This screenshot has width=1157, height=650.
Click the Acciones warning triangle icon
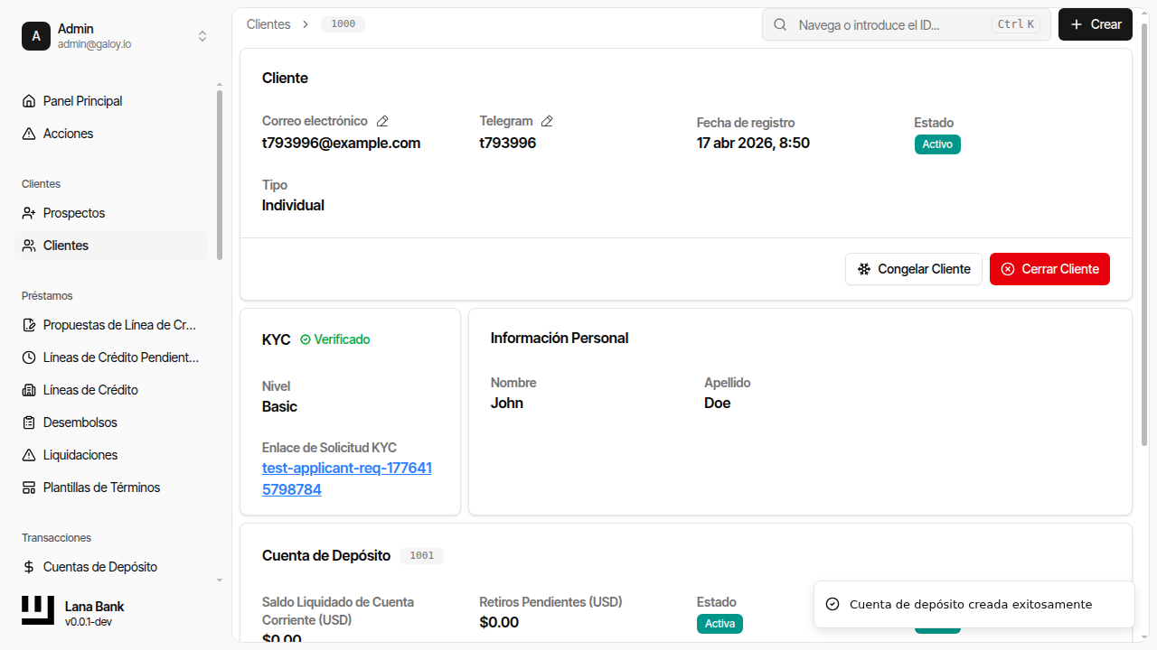pyautogui.click(x=29, y=134)
